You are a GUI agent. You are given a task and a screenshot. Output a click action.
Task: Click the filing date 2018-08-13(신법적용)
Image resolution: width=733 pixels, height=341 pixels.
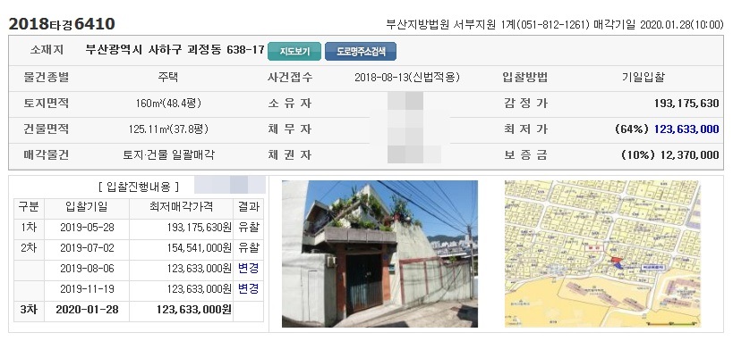(x=407, y=78)
